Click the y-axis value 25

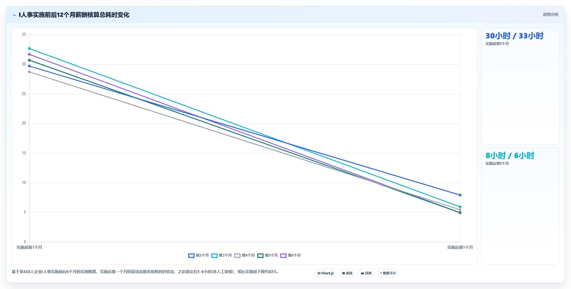coord(24,94)
